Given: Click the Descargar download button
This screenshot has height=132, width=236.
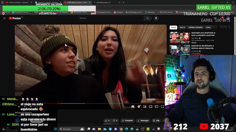Looking at the screenshot, I should (x=143, y=121).
